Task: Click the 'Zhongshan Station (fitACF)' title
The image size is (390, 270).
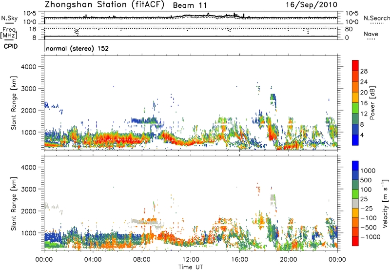Action: [104, 5]
